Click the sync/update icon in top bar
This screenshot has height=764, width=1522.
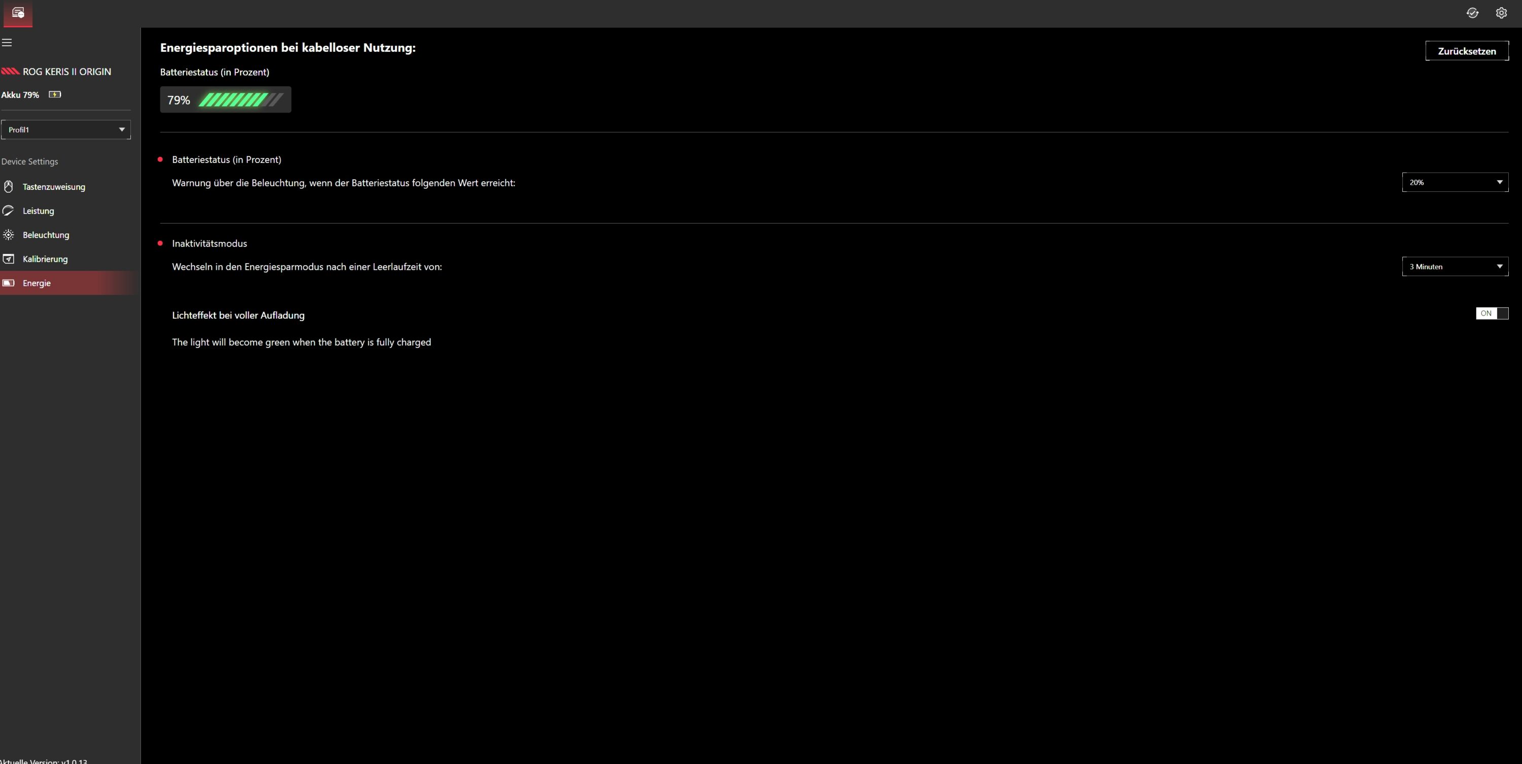[1472, 13]
